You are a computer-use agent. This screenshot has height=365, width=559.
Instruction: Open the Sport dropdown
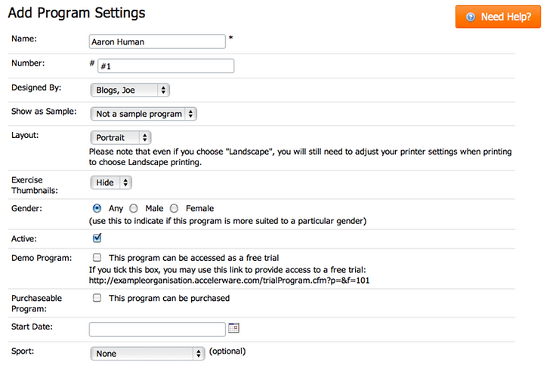pos(147,353)
